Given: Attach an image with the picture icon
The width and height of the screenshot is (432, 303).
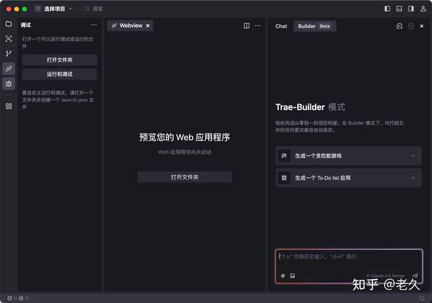Looking at the screenshot, I should pos(292,275).
